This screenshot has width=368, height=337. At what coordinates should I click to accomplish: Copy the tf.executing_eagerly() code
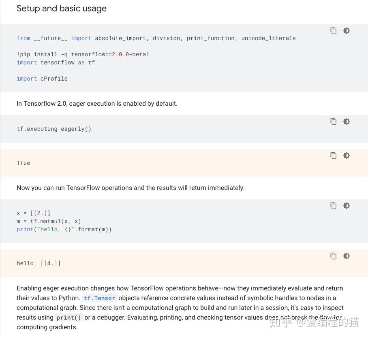click(x=333, y=122)
